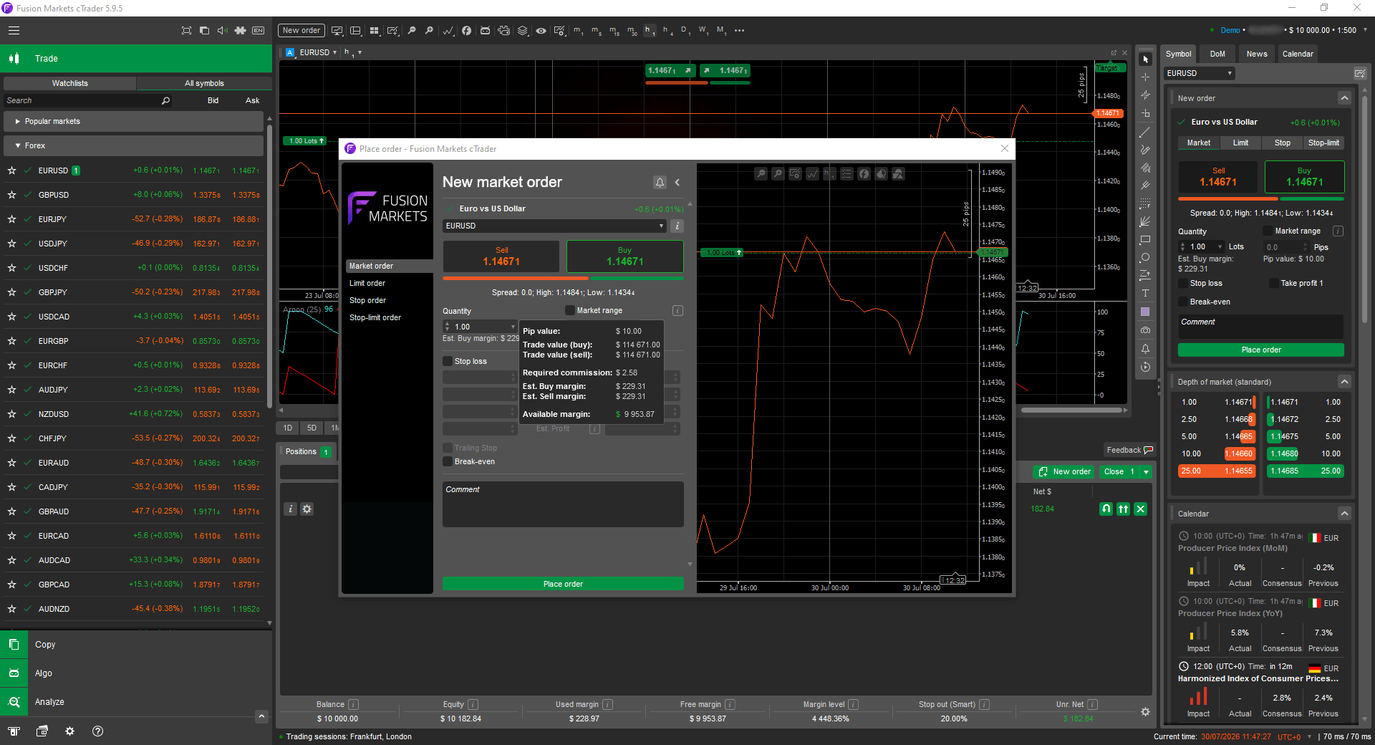This screenshot has width=1375, height=745.
Task: Tick Break-even in the side New order panel
Action: point(1183,302)
